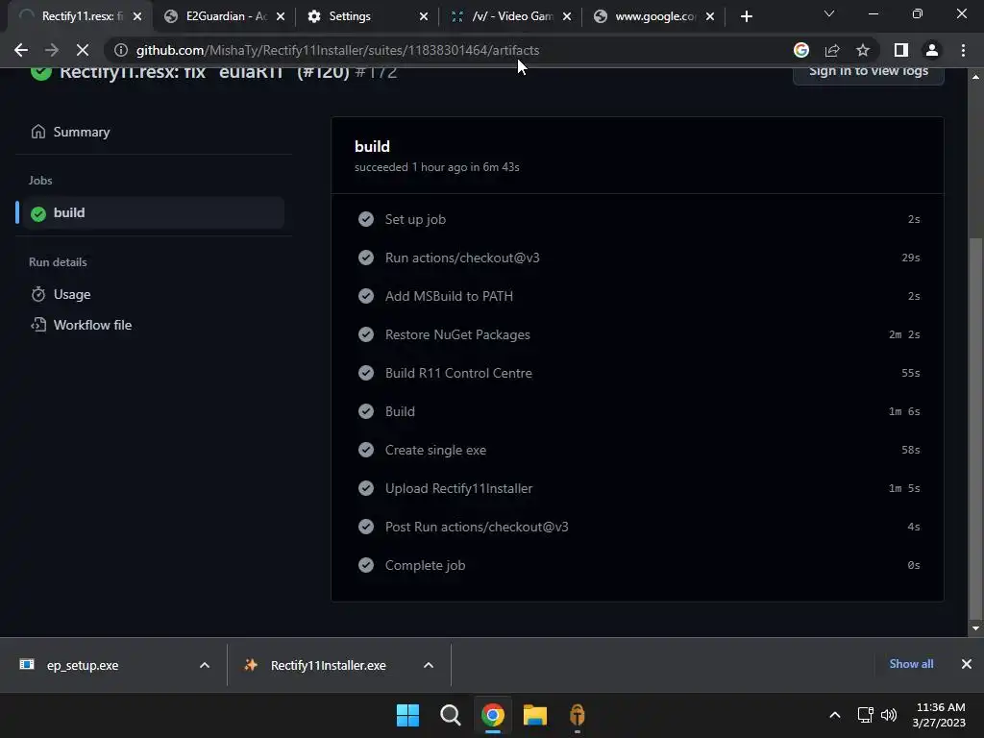Expand the Complete job step

pos(638,565)
